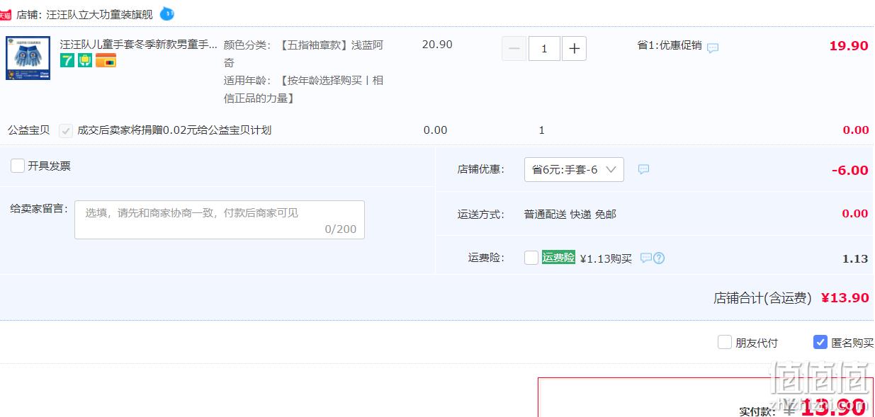This screenshot has height=417, width=875.
Task: Click the 适用年龄 age description text
Action: click(303, 89)
